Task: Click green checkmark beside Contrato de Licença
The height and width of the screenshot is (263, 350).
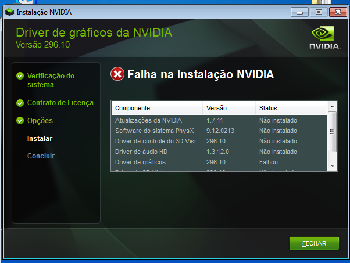Action: (x=20, y=103)
